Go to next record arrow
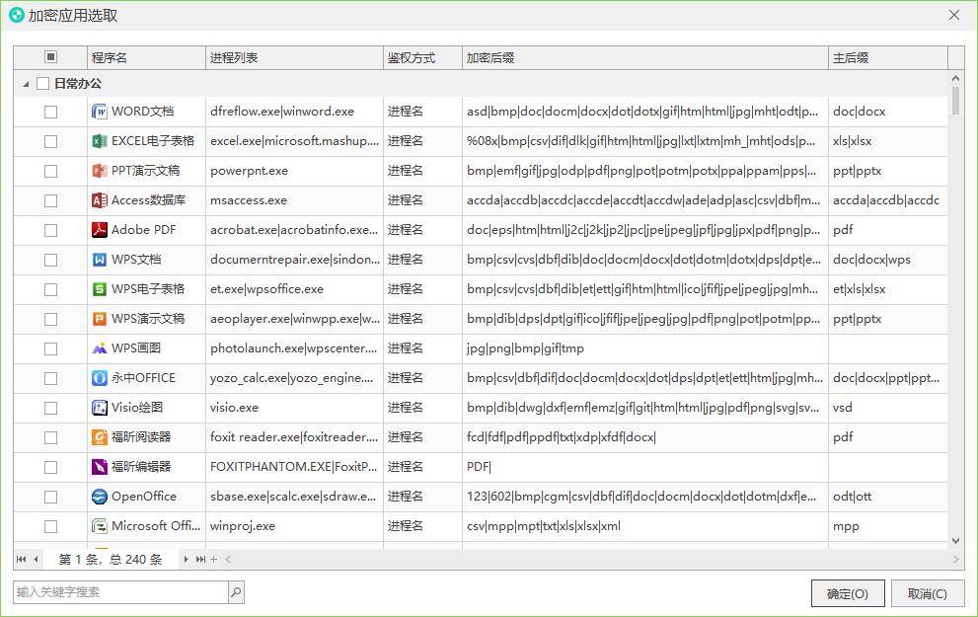The image size is (978, 617). pos(186,560)
